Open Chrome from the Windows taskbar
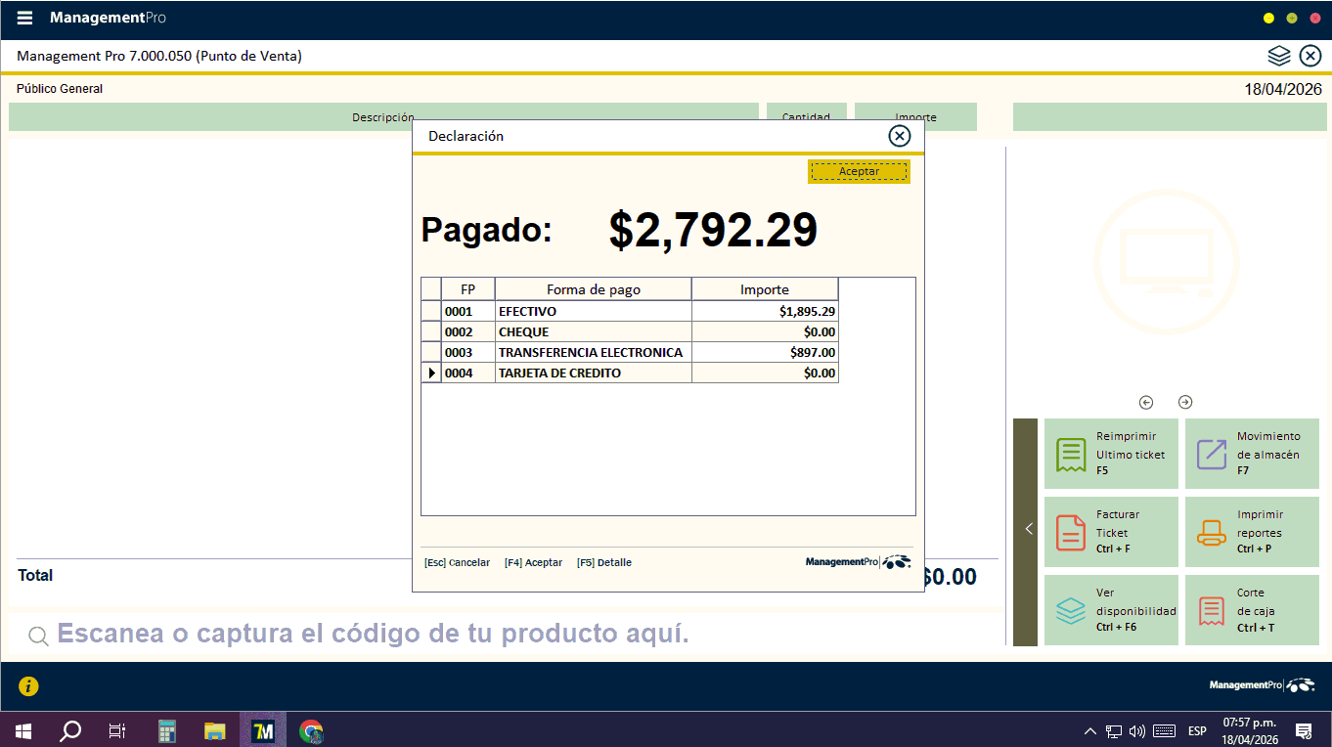This screenshot has width=1332, height=747. pos(311,730)
